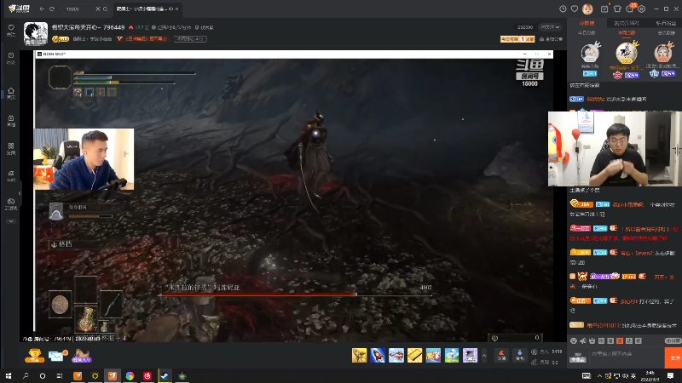Image resolution: width=682 pixels, height=383 pixels.
Task: Open the purple quest hall icon
Action: pos(82,356)
